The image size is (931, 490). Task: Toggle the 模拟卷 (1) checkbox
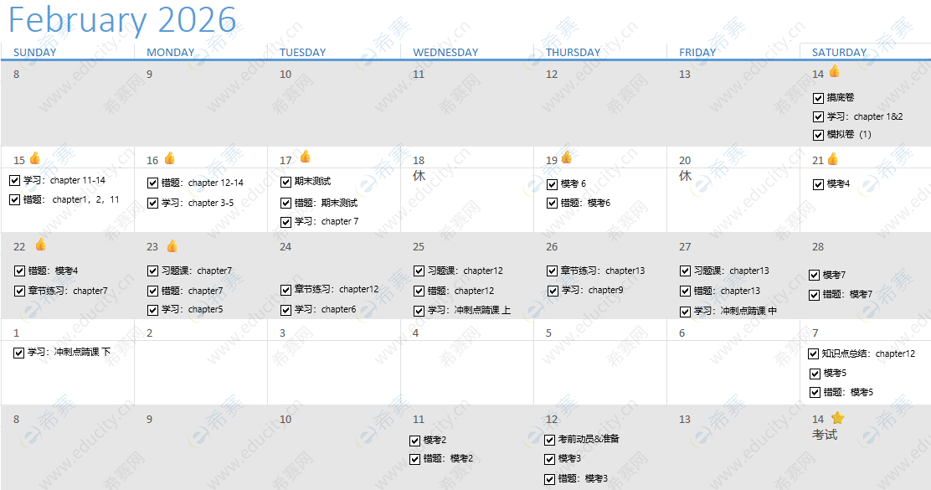pyautogui.click(x=818, y=135)
